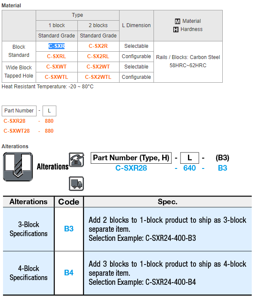261x296 pixels.
Task: Open the C-SX2R part link
Action: (x=98, y=46)
